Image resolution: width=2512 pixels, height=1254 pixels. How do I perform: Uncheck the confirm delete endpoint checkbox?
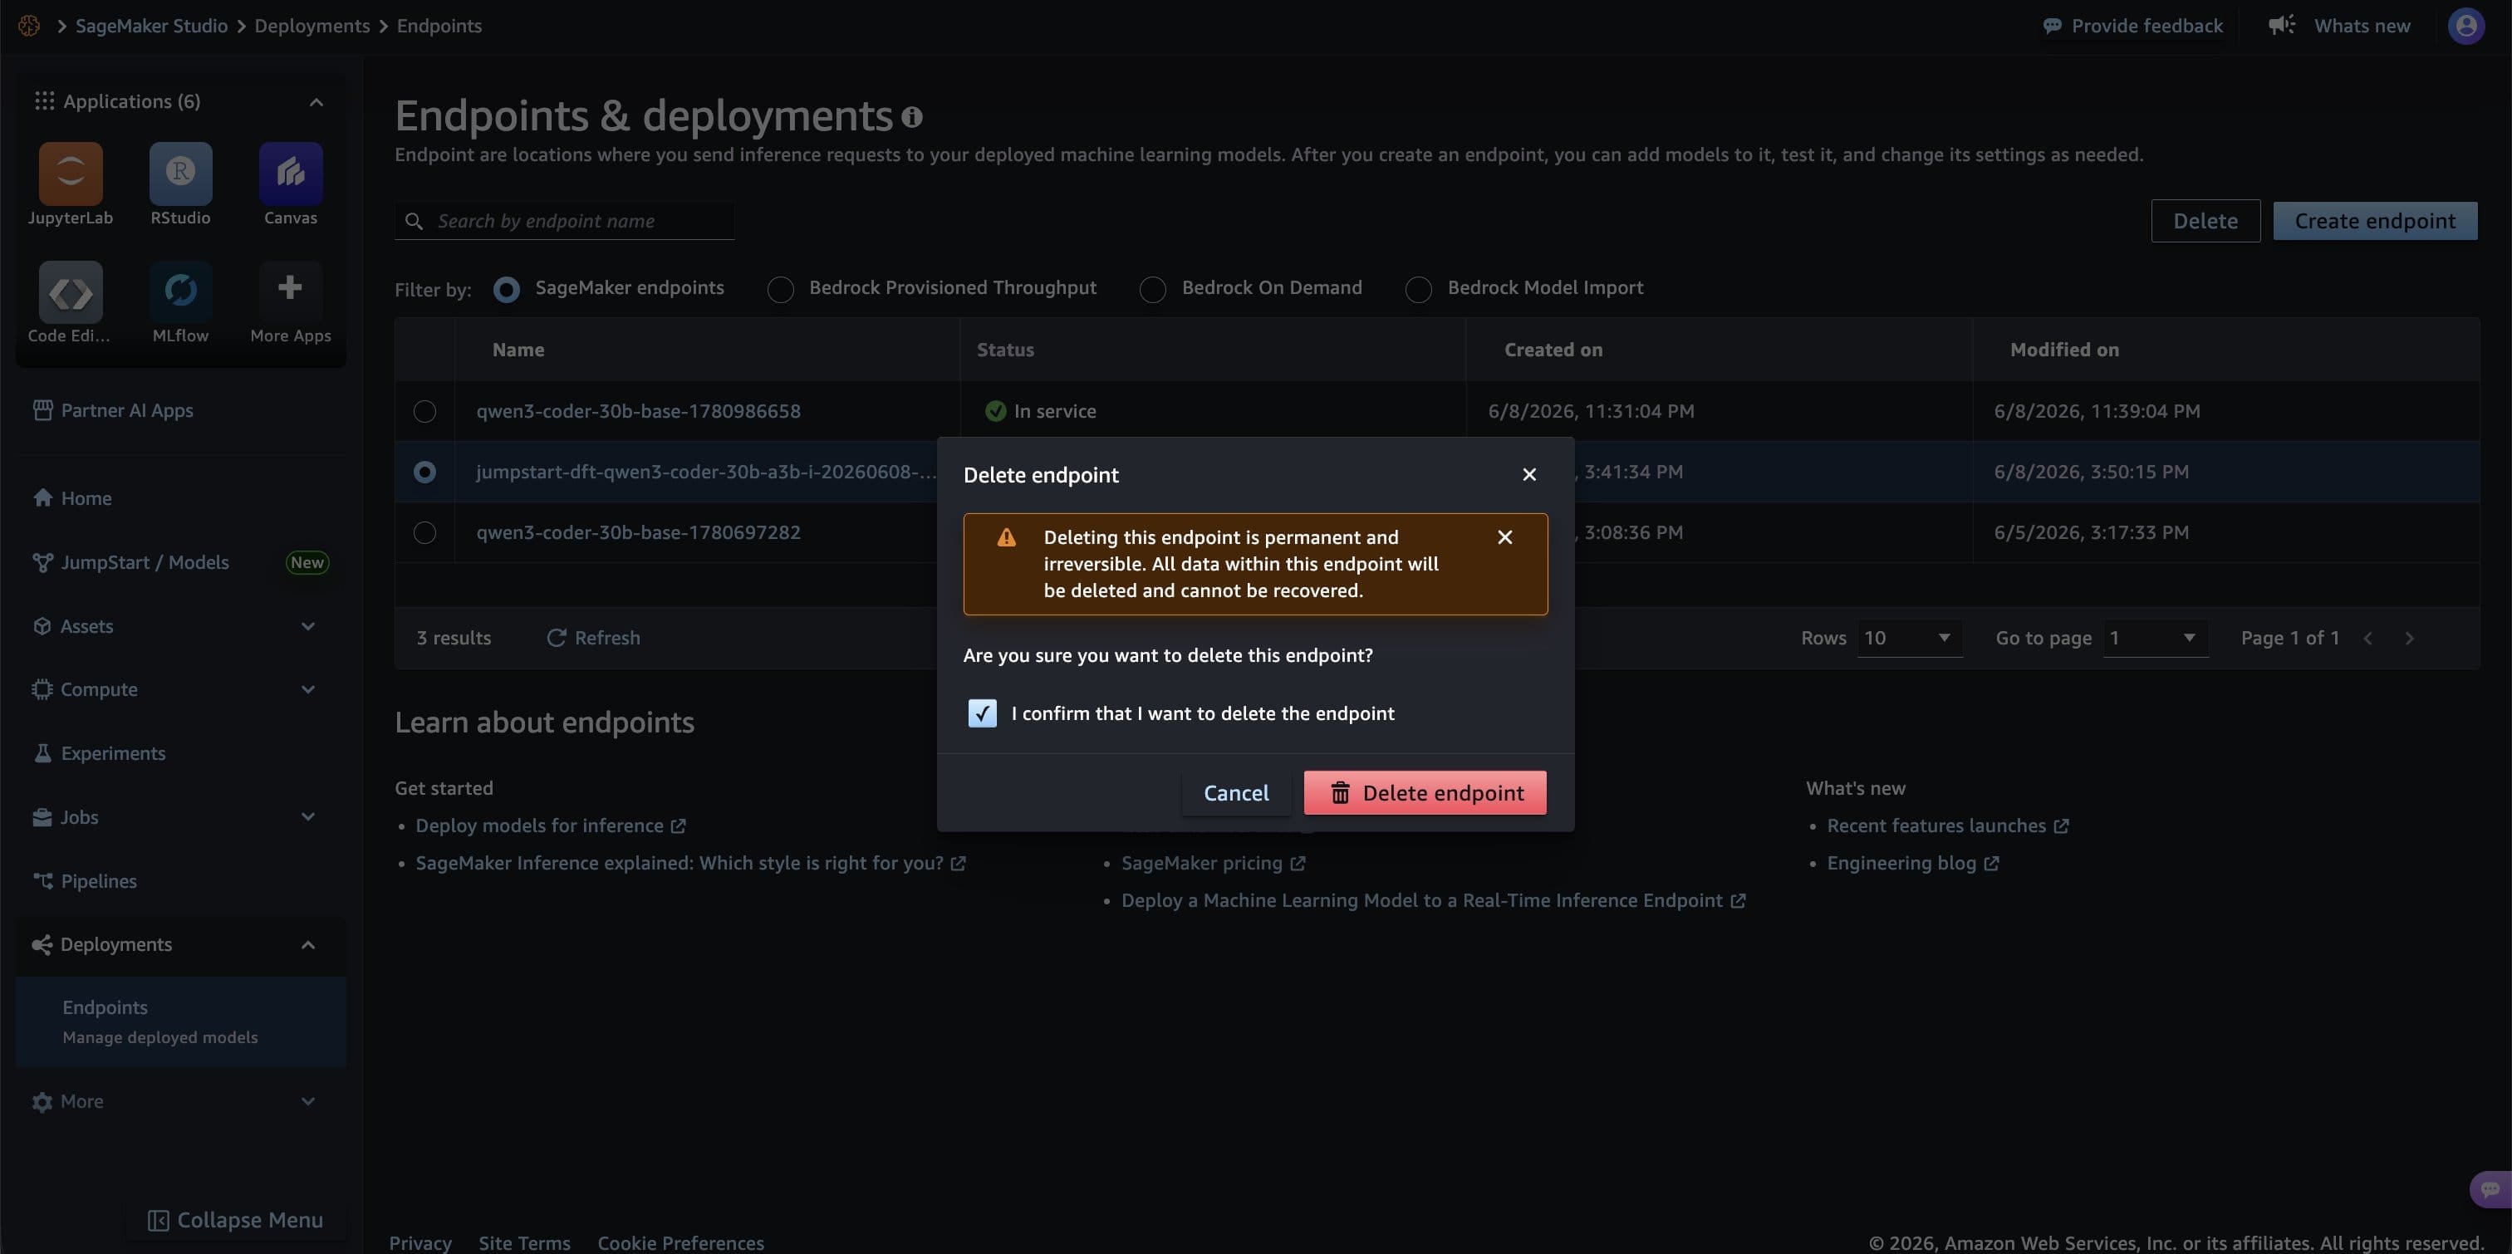982,714
